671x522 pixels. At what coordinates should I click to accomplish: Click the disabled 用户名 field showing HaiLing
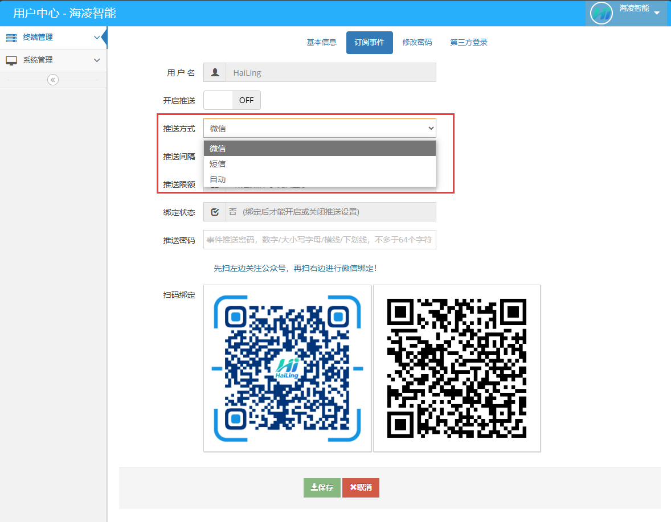331,73
